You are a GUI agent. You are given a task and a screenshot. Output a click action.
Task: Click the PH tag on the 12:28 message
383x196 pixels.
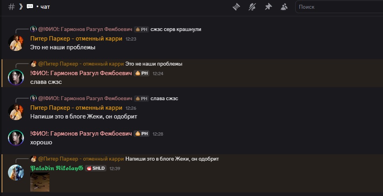(x=142, y=134)
